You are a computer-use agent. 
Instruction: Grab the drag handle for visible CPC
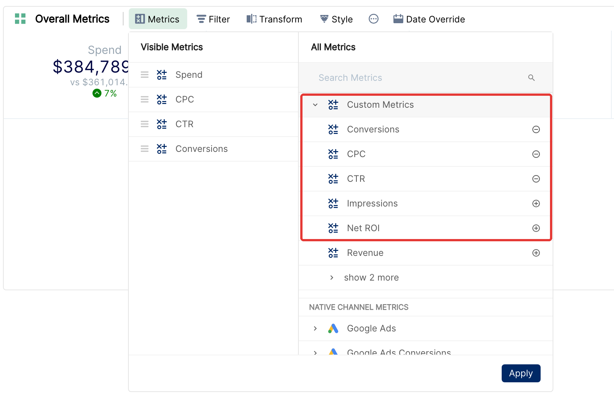pyautogui.click(x=145, y=100)
